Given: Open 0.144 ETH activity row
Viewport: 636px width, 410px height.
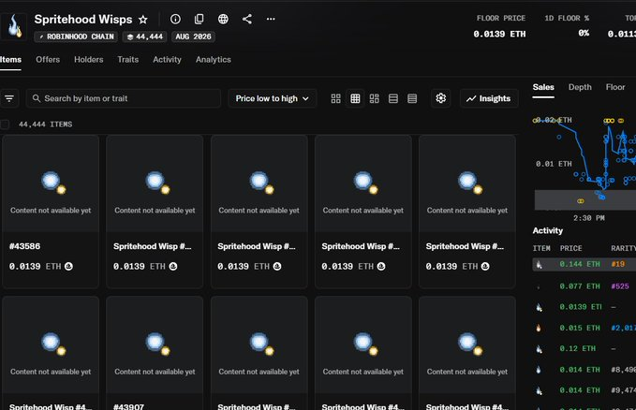Looking at the screenshot, I should click(x=584, y=264).
